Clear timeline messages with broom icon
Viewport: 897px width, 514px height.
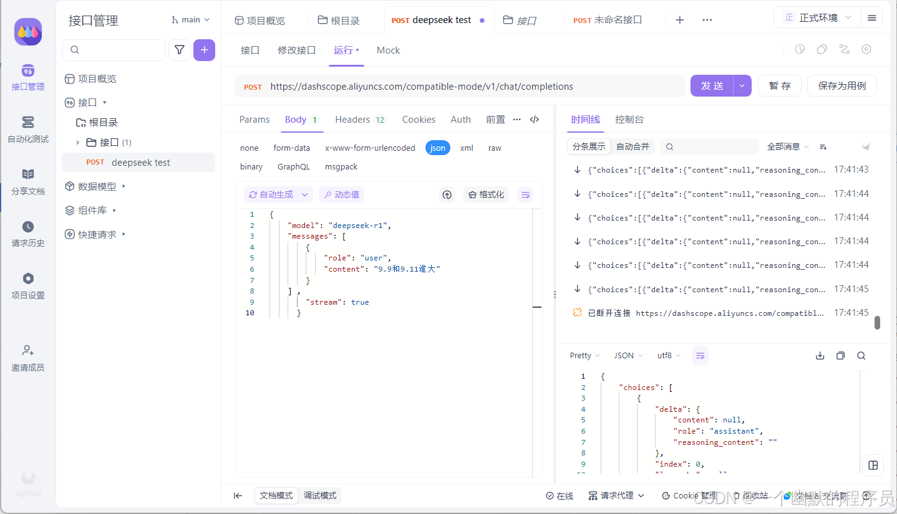click(866, 147)
